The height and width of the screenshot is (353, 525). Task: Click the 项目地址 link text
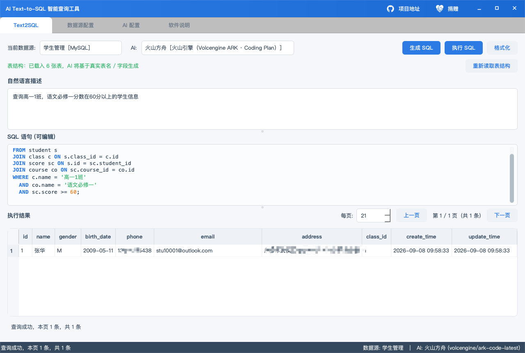[409, 9]
